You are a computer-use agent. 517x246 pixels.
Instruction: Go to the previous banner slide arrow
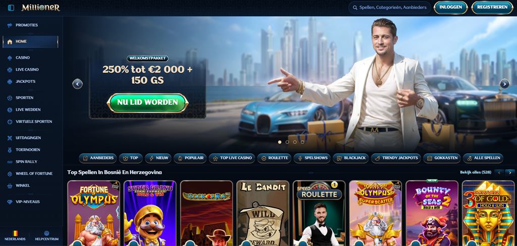(77, 84)
